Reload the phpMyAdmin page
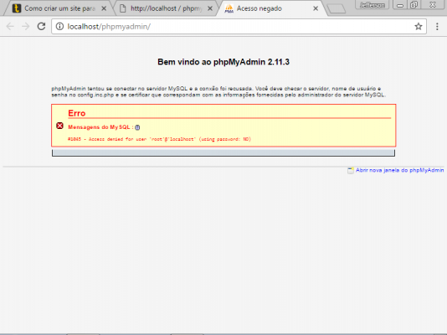The height and width of the screenshot is (335, 447). [x=42, y=27]
